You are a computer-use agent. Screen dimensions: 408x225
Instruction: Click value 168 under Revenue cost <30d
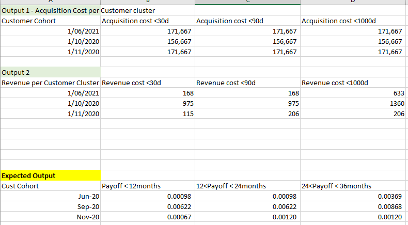(x=148, y=93)
